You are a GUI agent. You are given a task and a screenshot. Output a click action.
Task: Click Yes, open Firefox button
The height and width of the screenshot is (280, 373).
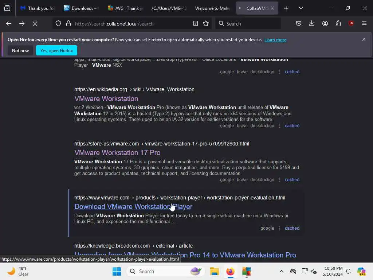(x=56, y=50)
